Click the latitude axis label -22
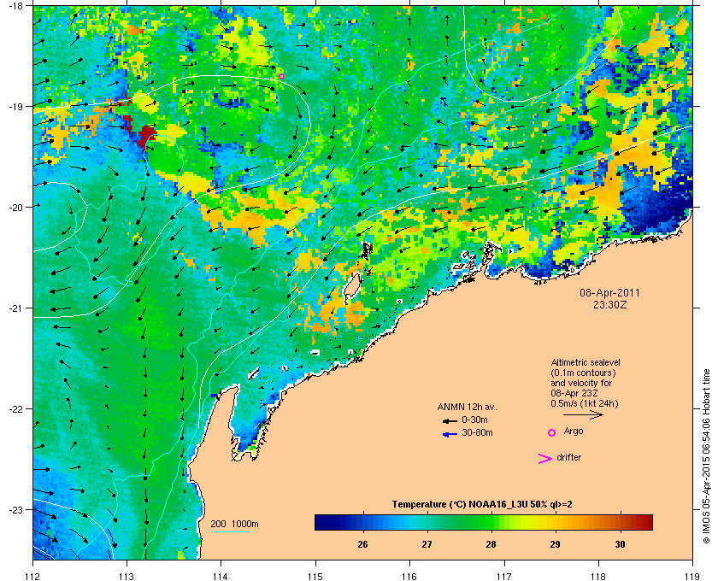Screen dimensions: 718x581 click(x=15, y=409)
